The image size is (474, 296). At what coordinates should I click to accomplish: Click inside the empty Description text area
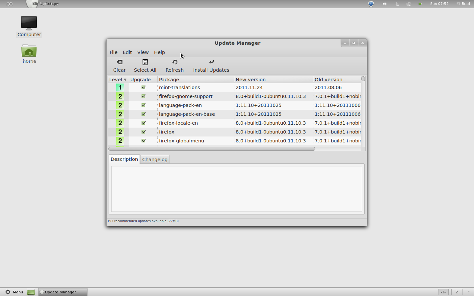tap(237, 189)
